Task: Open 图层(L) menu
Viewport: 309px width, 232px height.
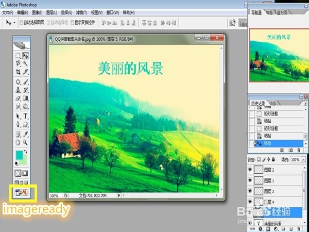Action: (51, 13)
